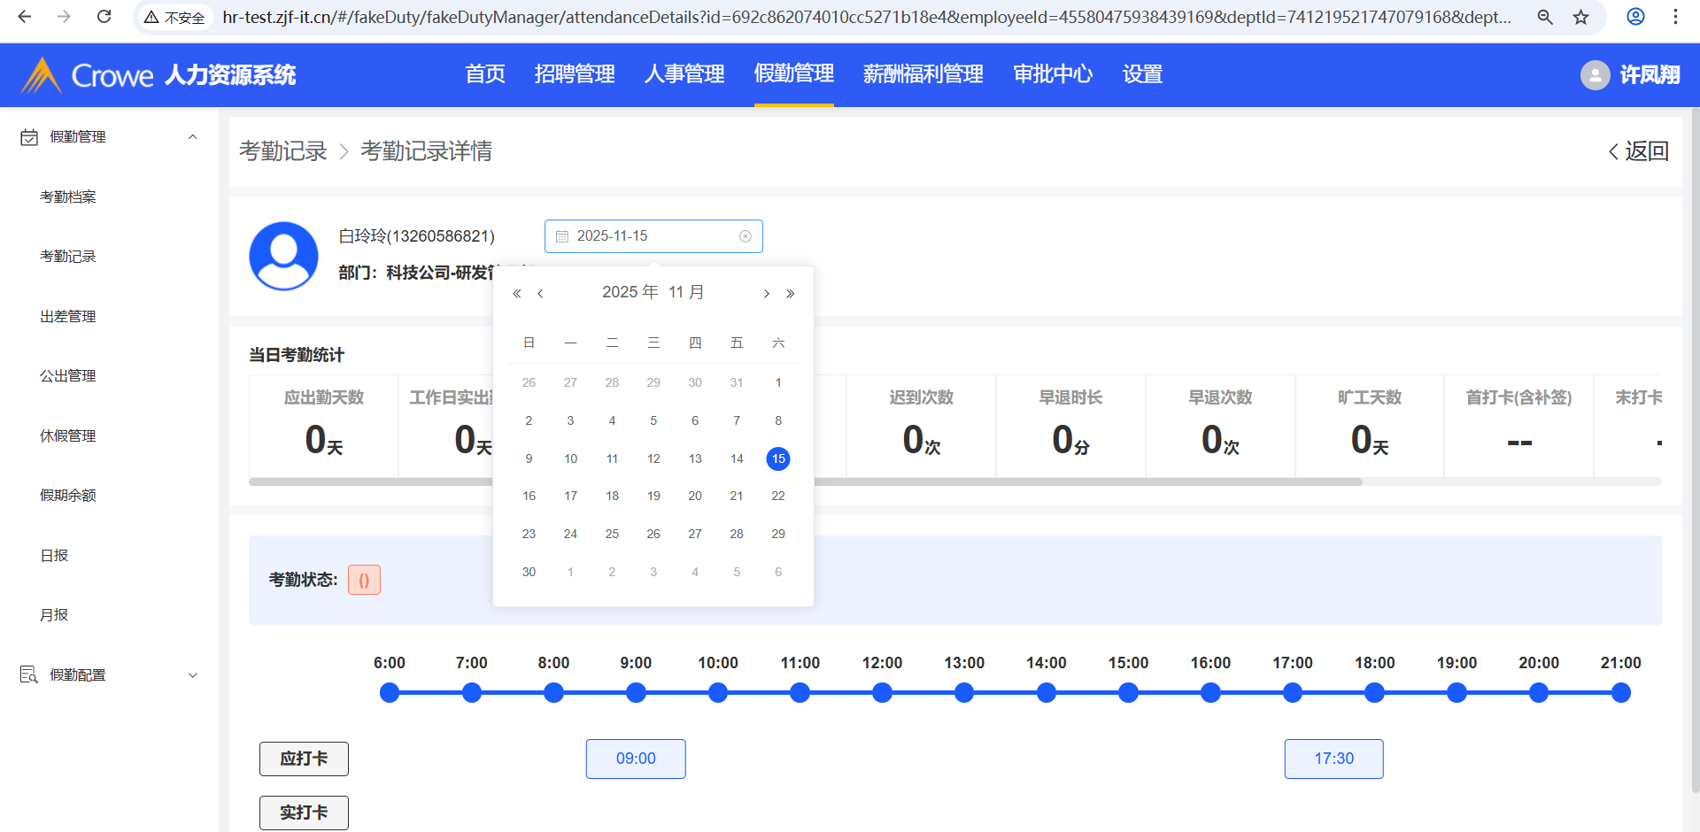The image size is (1700, 832).
Task: Click the 返回 back link
Action: 1638,151
